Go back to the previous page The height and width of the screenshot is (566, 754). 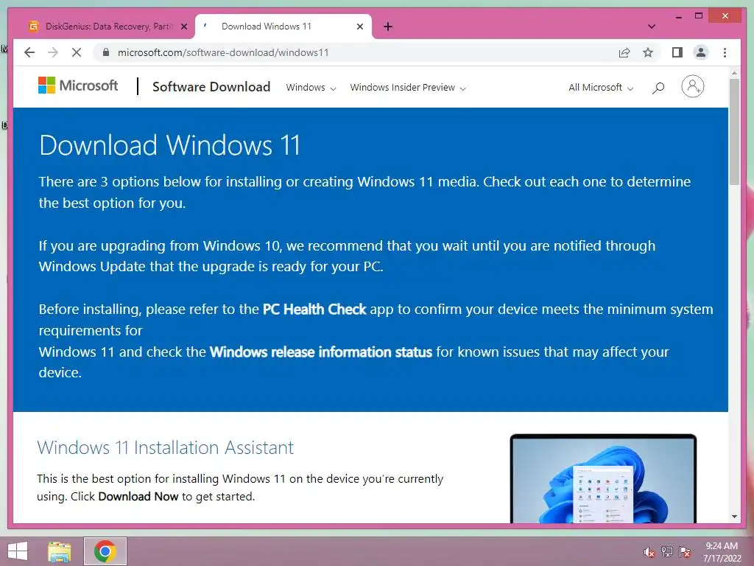29,52
